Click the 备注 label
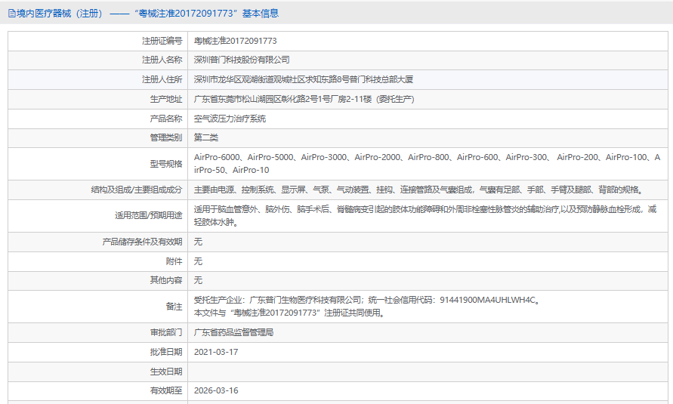 coord(174,307)
